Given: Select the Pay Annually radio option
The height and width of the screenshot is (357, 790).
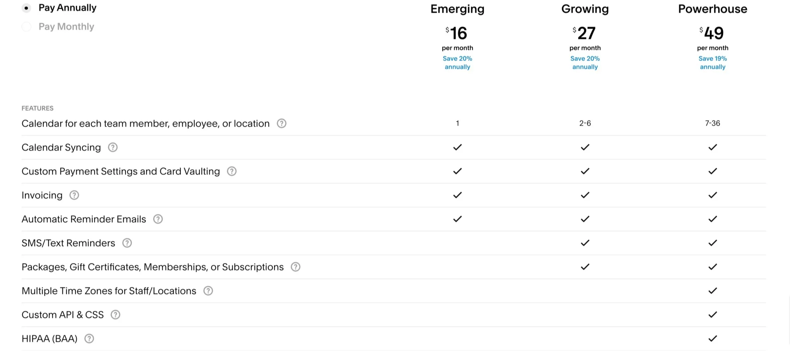Looking at the screenshot, I should (x=26, y=8).
